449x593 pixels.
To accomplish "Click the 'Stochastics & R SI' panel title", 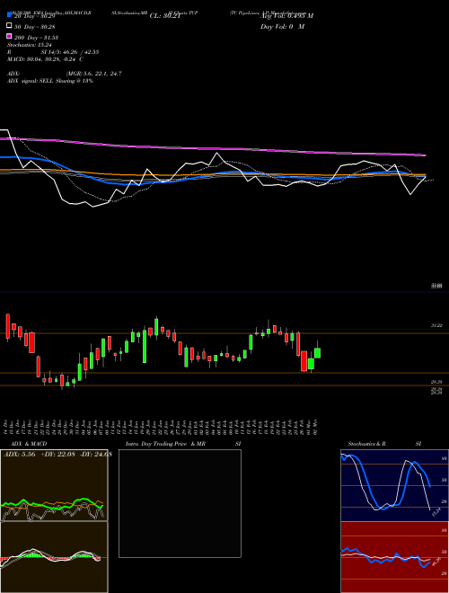I will tap(384, 444).
